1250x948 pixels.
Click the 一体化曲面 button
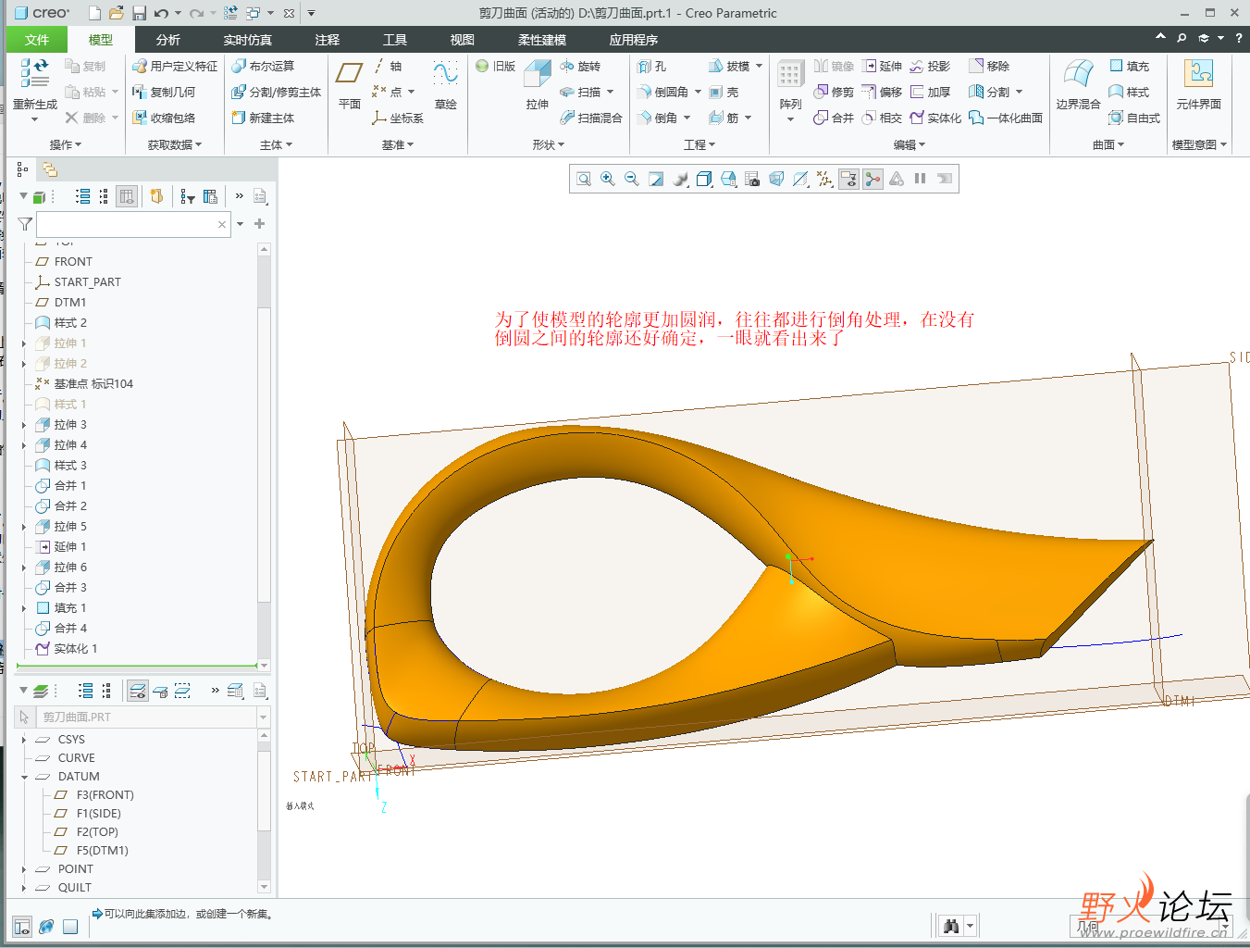(1006, 118)
